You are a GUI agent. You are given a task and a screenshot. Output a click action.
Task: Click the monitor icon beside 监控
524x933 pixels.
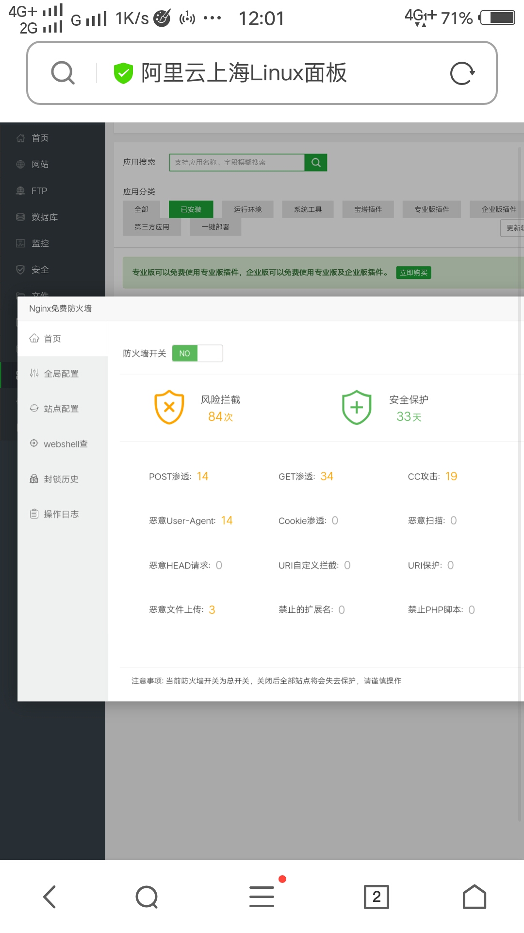[x=20, y=243]
